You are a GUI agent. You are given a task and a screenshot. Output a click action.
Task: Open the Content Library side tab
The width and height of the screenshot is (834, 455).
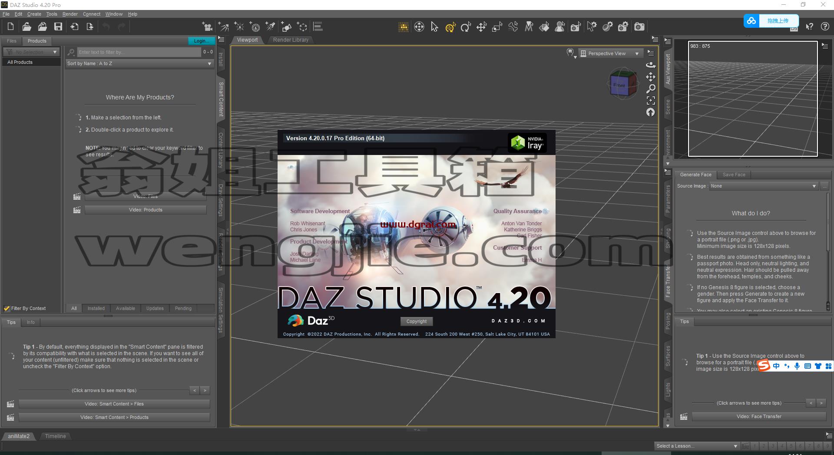(x=221, y=150)
